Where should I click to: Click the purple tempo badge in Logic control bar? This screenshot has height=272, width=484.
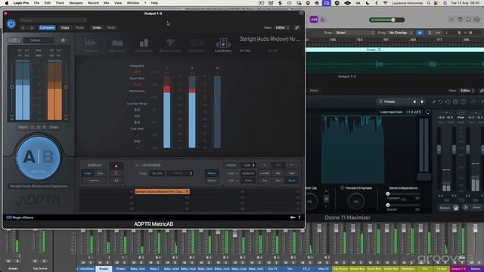pos(314,20)
